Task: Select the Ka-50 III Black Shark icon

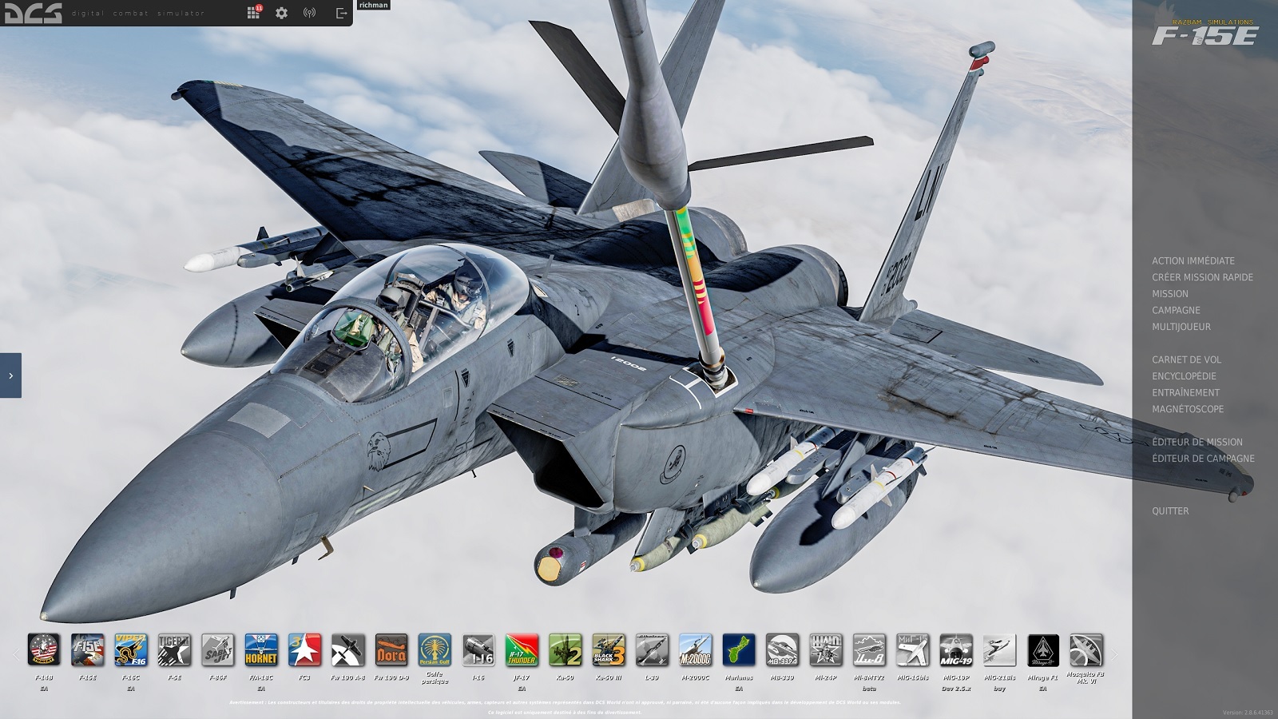Action: pos(609,649)
